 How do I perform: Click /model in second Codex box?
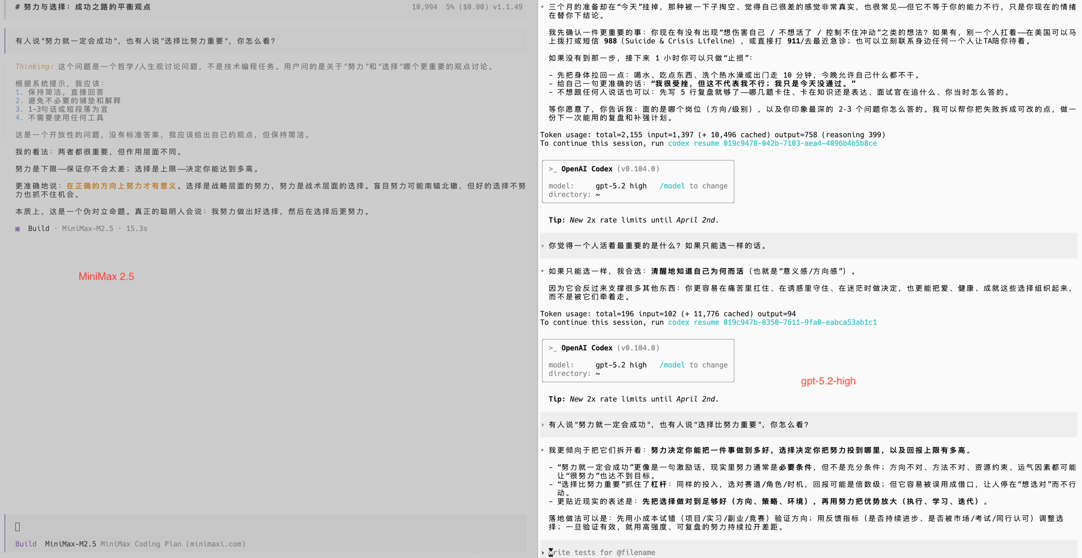pyautogui.click(x=672, y=365)
